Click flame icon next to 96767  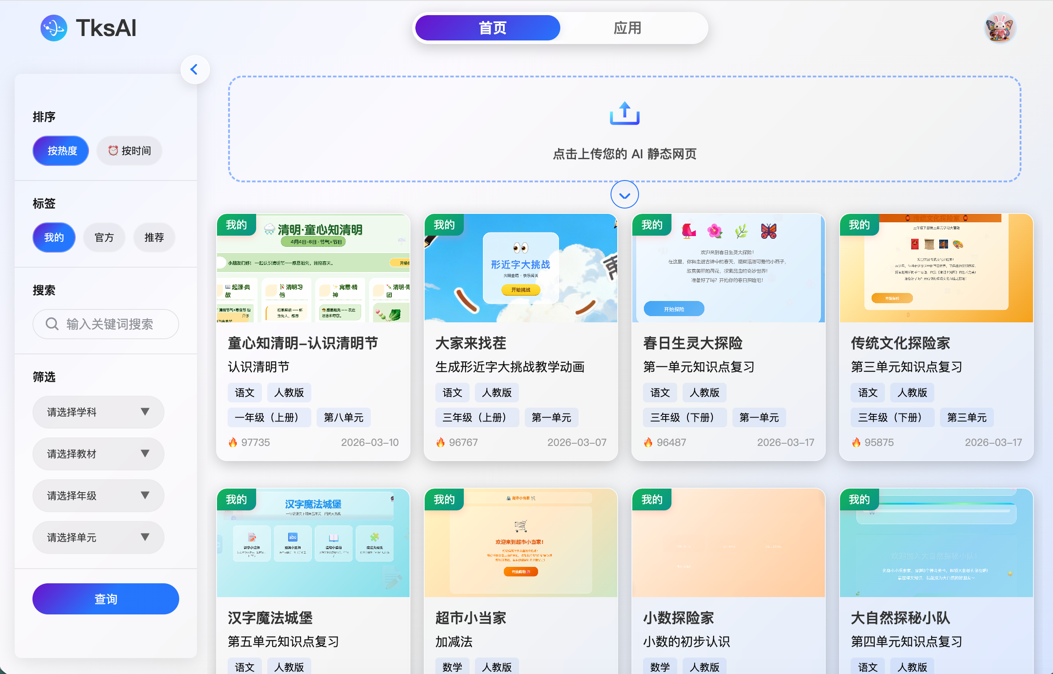coord(441,442)
